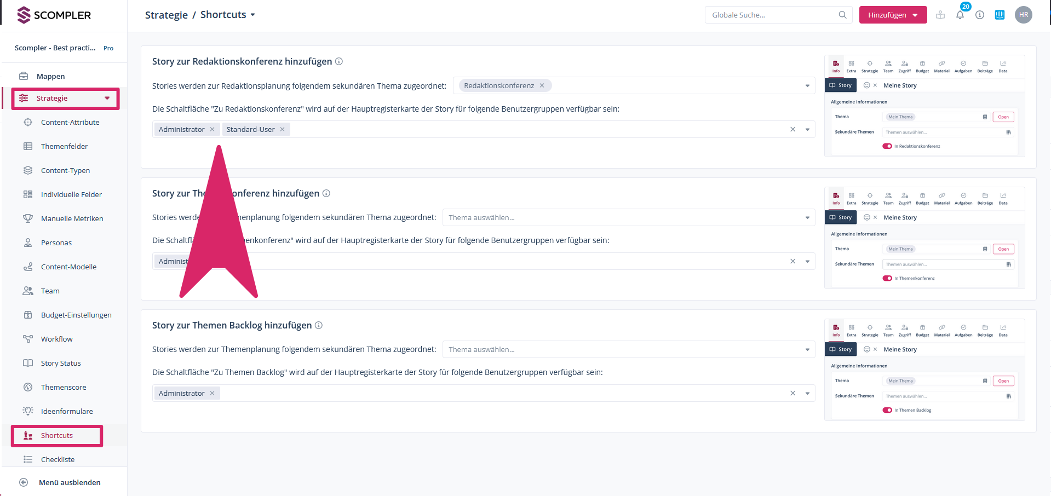Click info icon beside Themen Backlog heading
The height and width of the screenshot is (496, 1051).
coord(319,325)
